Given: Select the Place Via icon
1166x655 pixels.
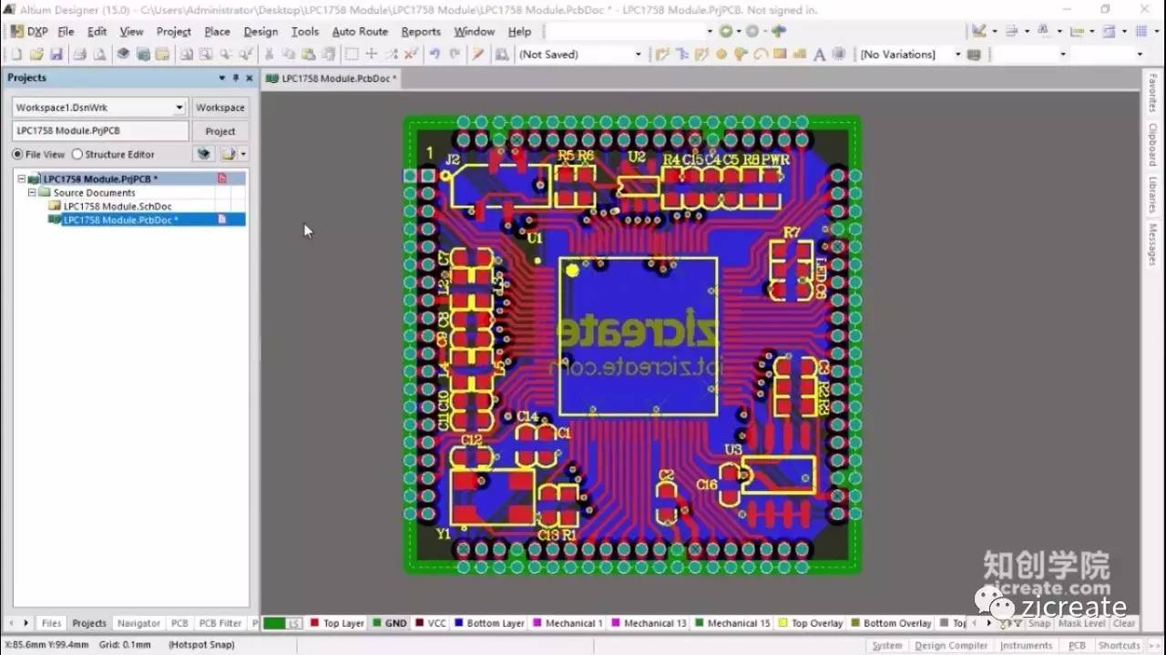Looking at the screenshot, I should point(740,55).
